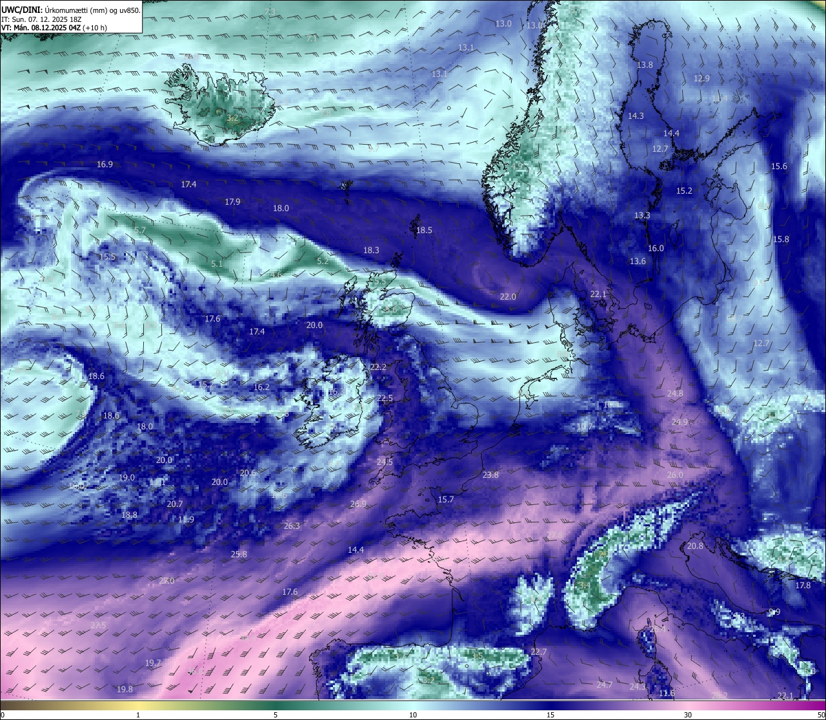Click the 5.1 value in the green band
The image size is (826, 720).
(217, 264)
